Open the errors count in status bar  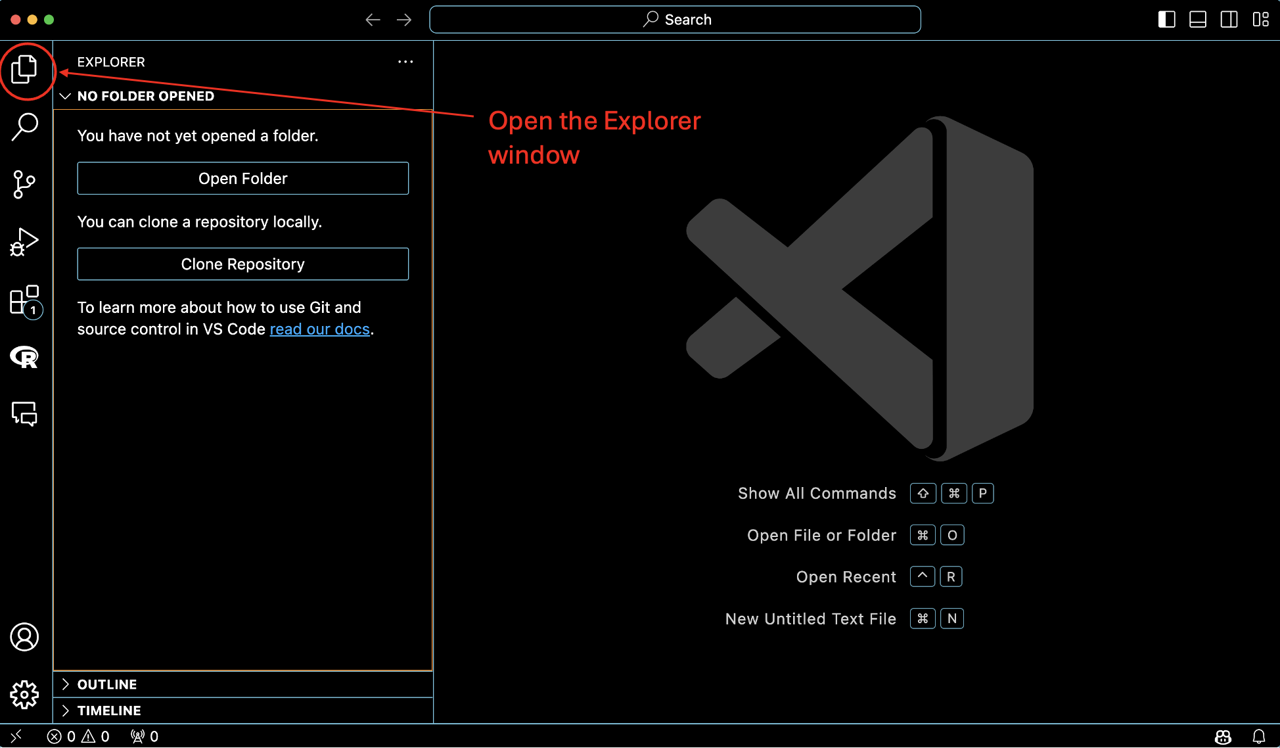pos(62,736)
